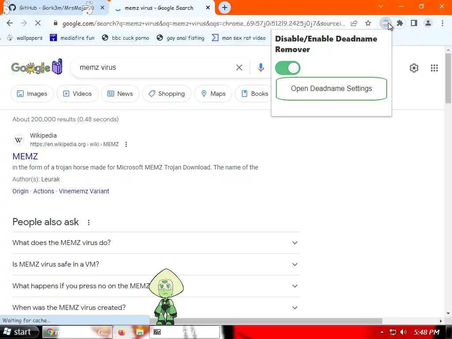Click the Deadname Remover extension icon
The width and height of the screenshot is (452, 339).
pos(385,23)
